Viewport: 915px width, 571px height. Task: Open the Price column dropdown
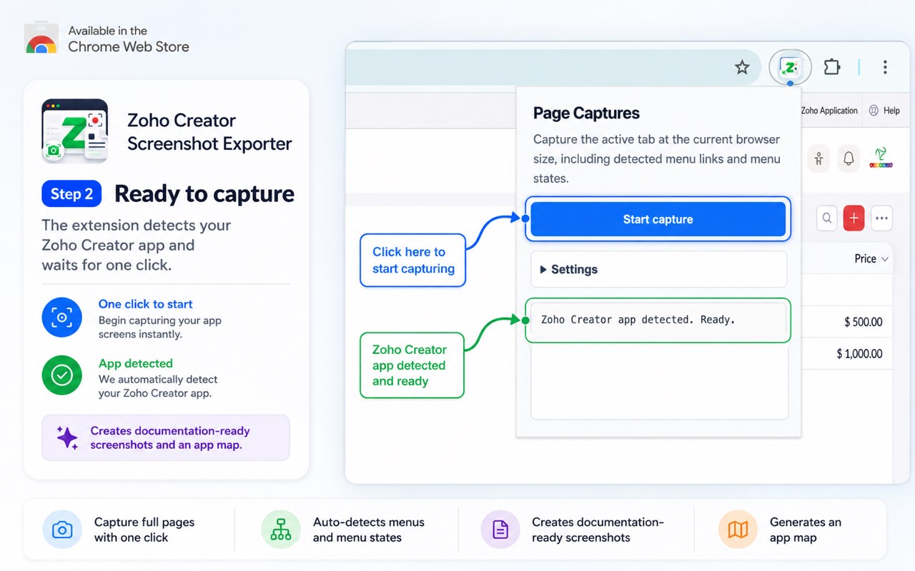885,259
